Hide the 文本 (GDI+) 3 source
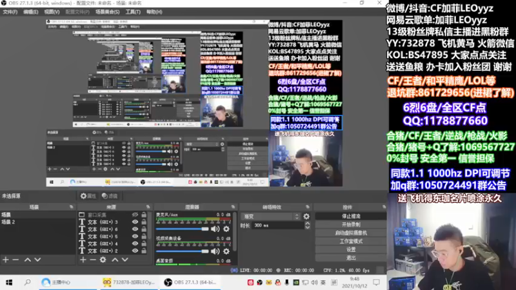Image resolution: width=516 pixels, height=290 pixels. 135,222
